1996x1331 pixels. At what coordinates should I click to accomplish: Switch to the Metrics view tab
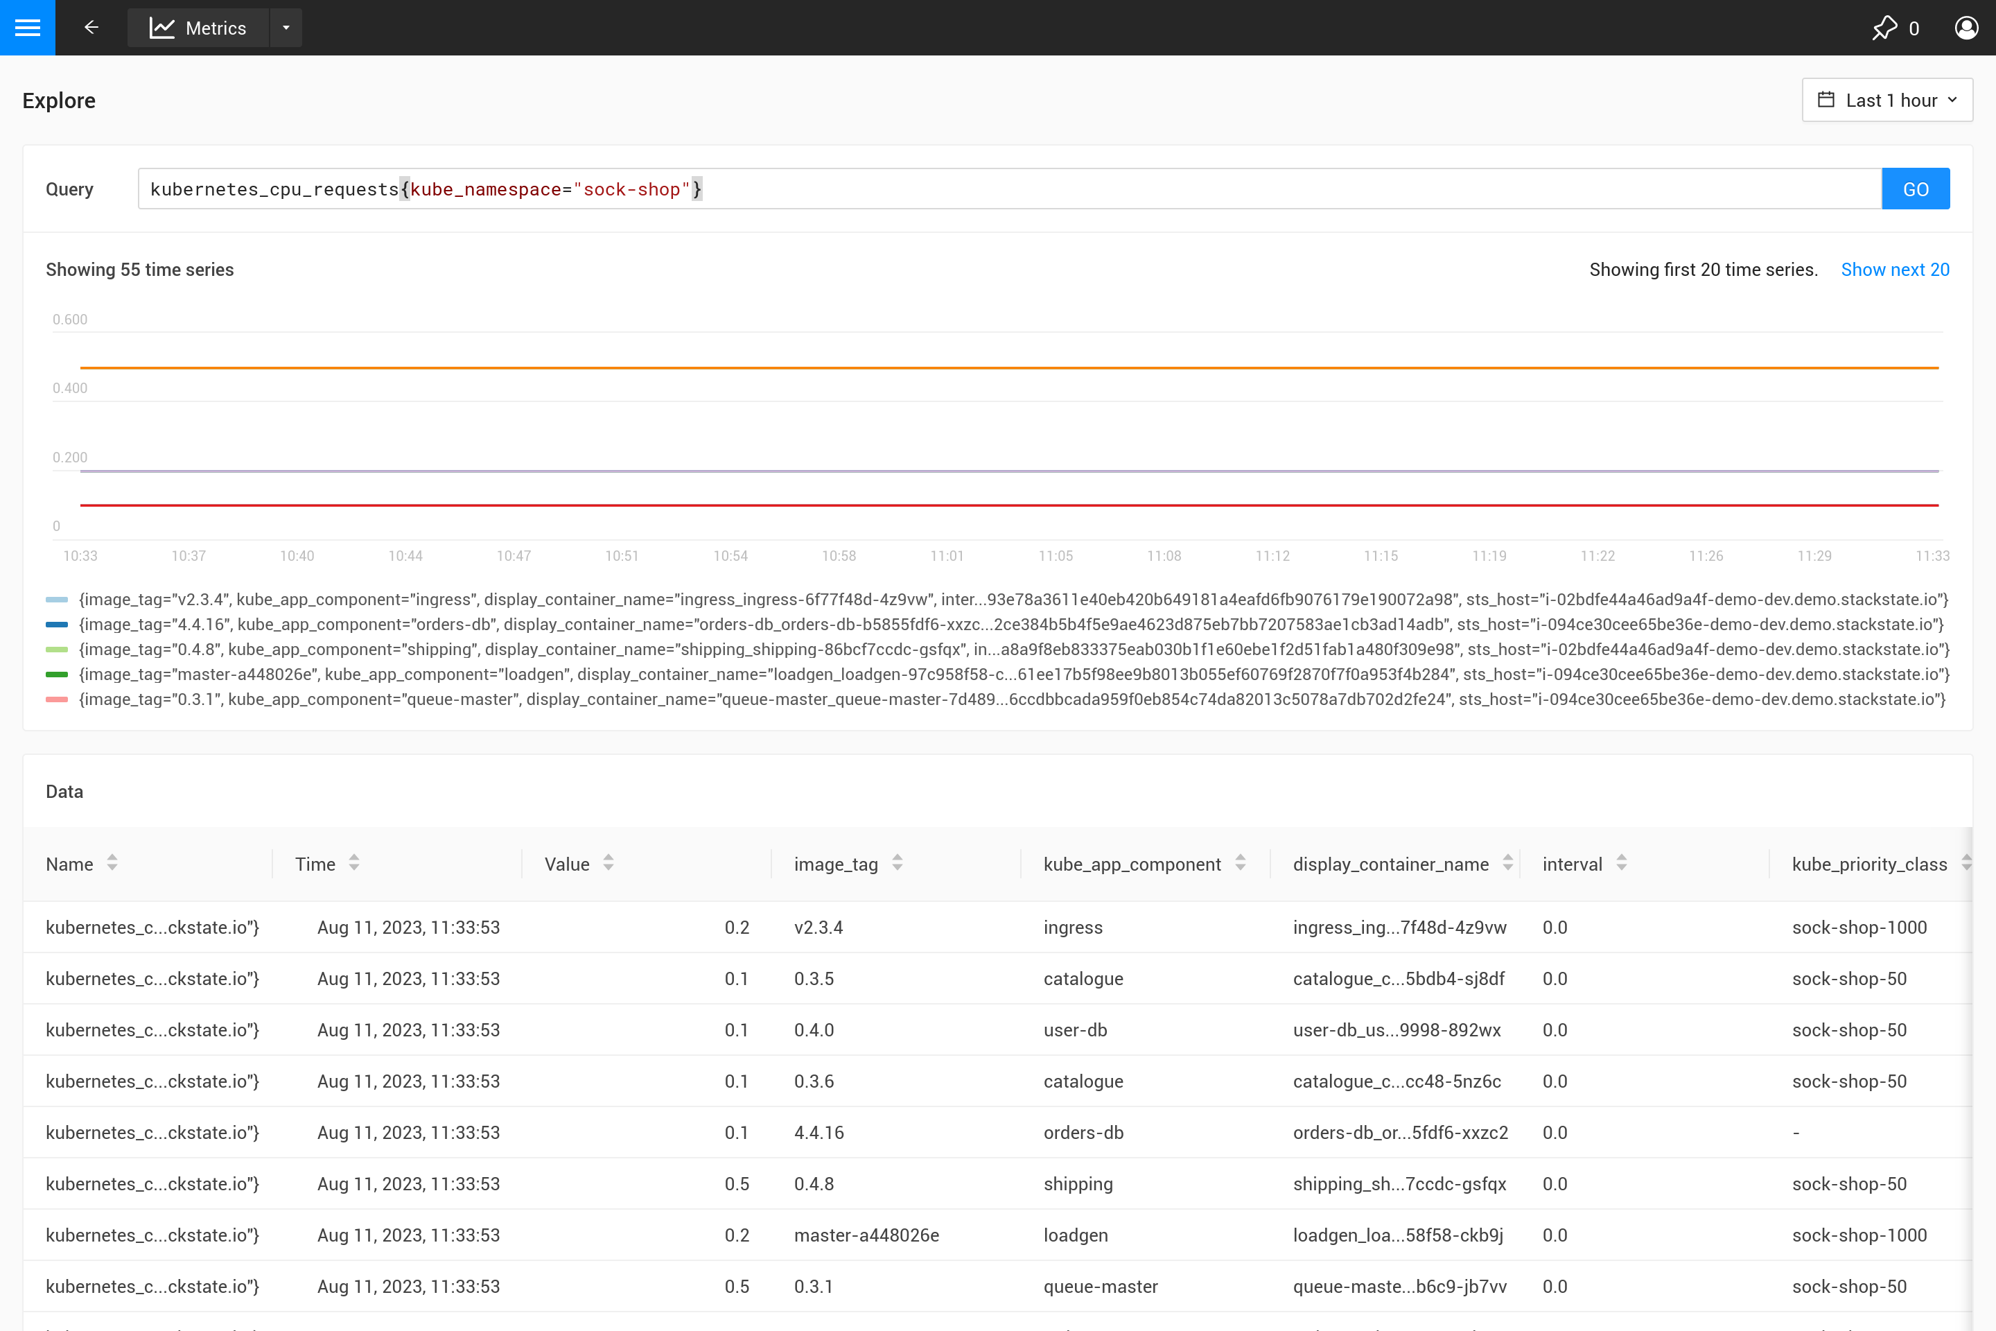pos(216,27)
